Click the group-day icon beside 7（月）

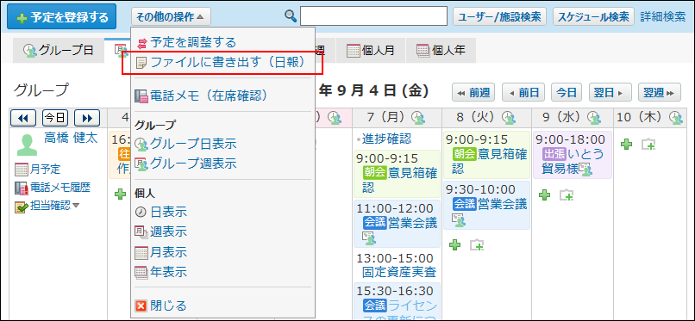[x=417, y=117]
